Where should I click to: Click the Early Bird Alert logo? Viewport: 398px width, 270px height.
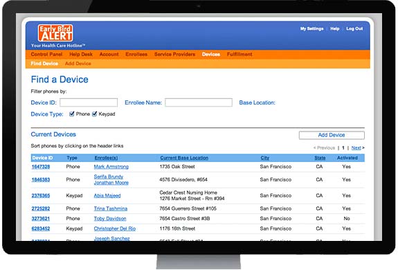click(55, 33)
